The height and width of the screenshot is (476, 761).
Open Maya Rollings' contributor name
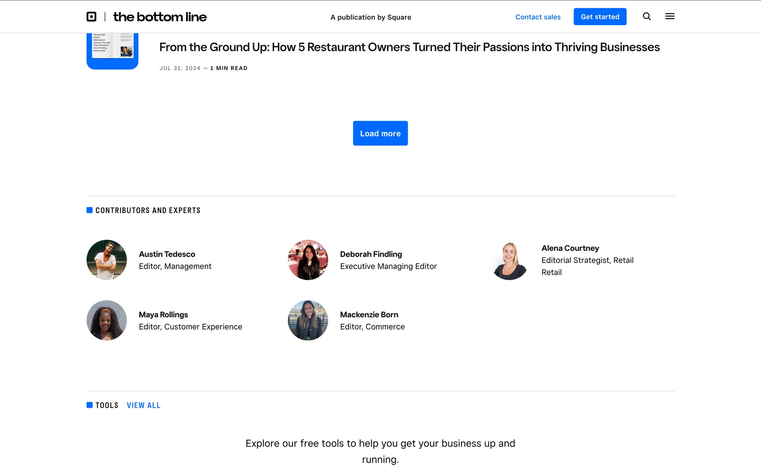point(163,315)
